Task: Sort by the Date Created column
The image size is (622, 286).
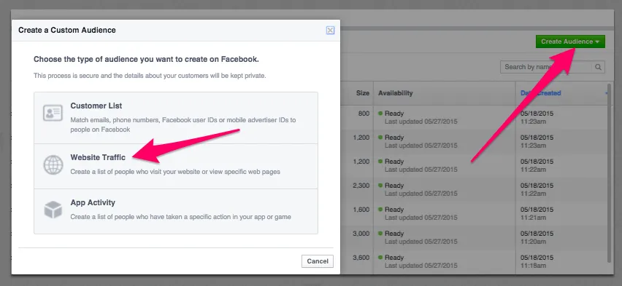Action: (x=540, y=93)
